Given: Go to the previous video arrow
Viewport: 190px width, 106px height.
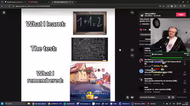Looking at the screenshot, I should point(132,50).
